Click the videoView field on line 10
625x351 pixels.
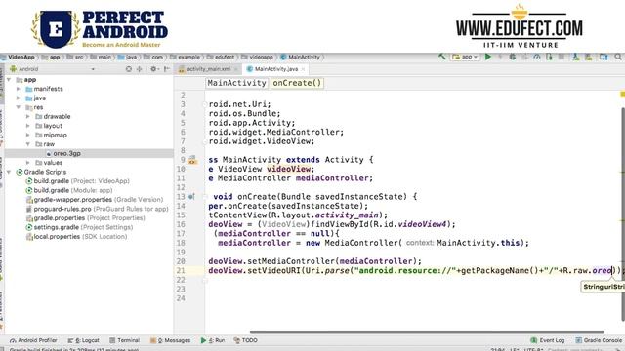click(x=289, y=169)
